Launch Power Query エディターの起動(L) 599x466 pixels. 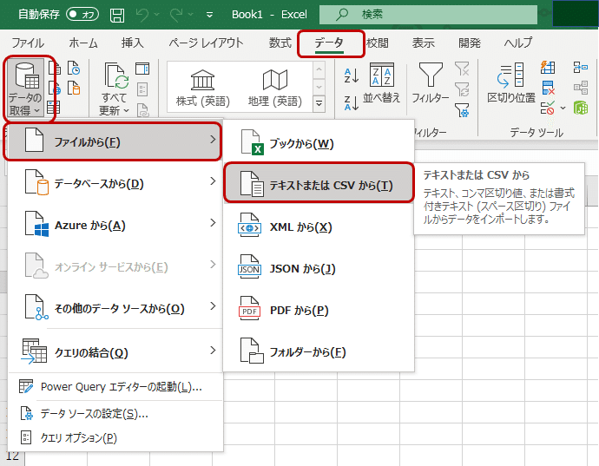coord(115,387)
